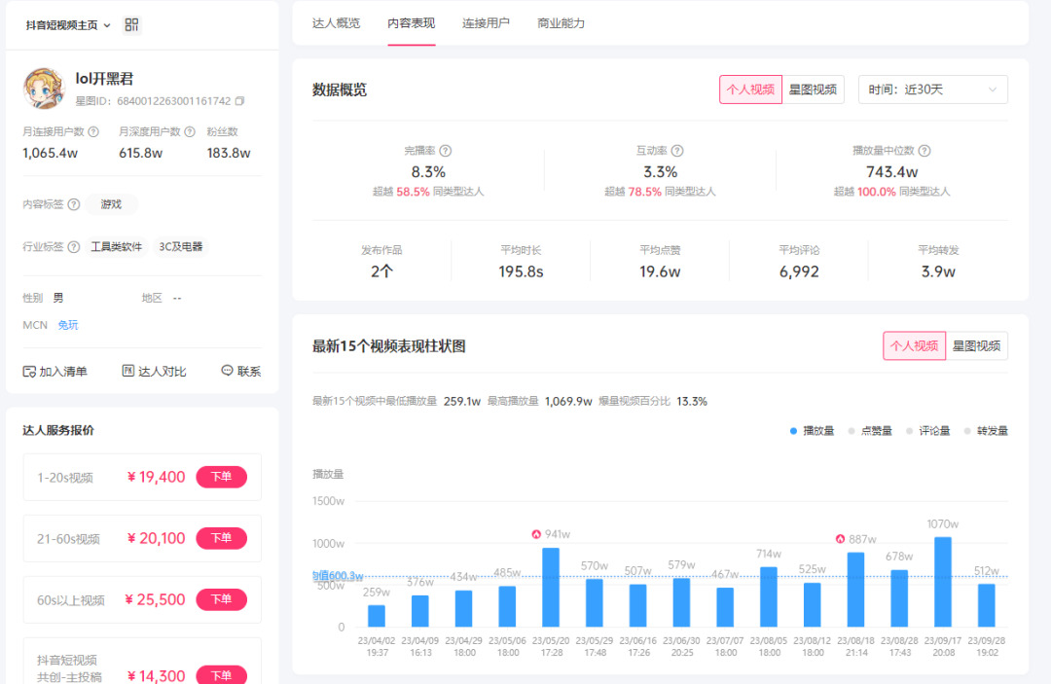Switch to the 达人概览 tab
Viewport: 1051px width, 684px height.
[336, 23]
